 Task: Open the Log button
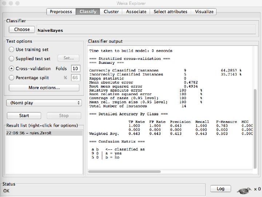(221, 189)
